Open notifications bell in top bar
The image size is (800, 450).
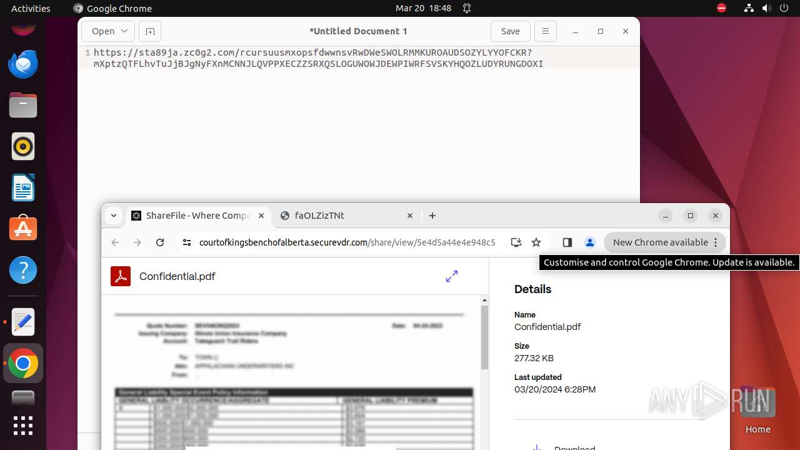click(x=467, y=8)
